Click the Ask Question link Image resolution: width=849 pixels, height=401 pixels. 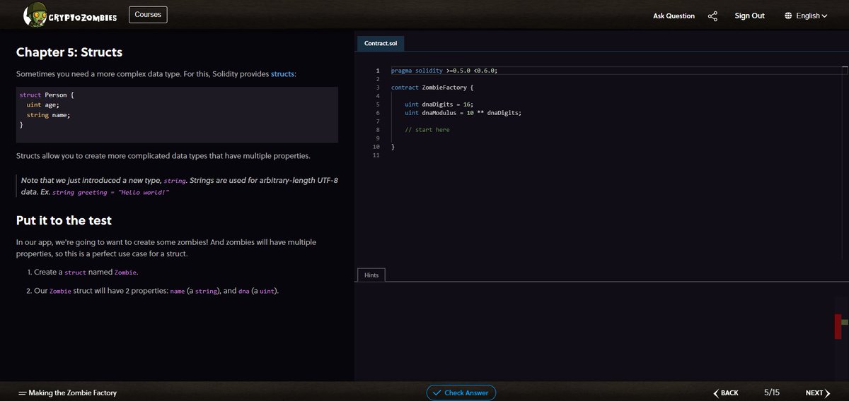(x=674, y=16)
